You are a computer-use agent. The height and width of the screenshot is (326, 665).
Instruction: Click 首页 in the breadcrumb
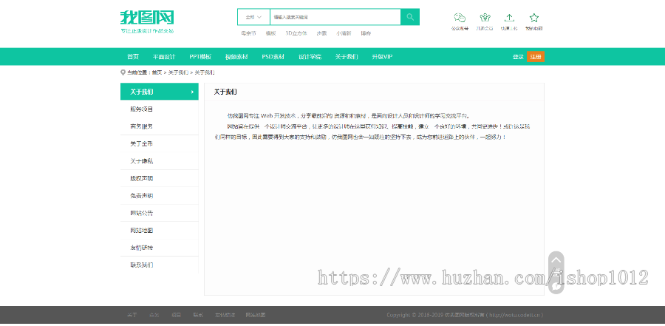coord(157,72)
